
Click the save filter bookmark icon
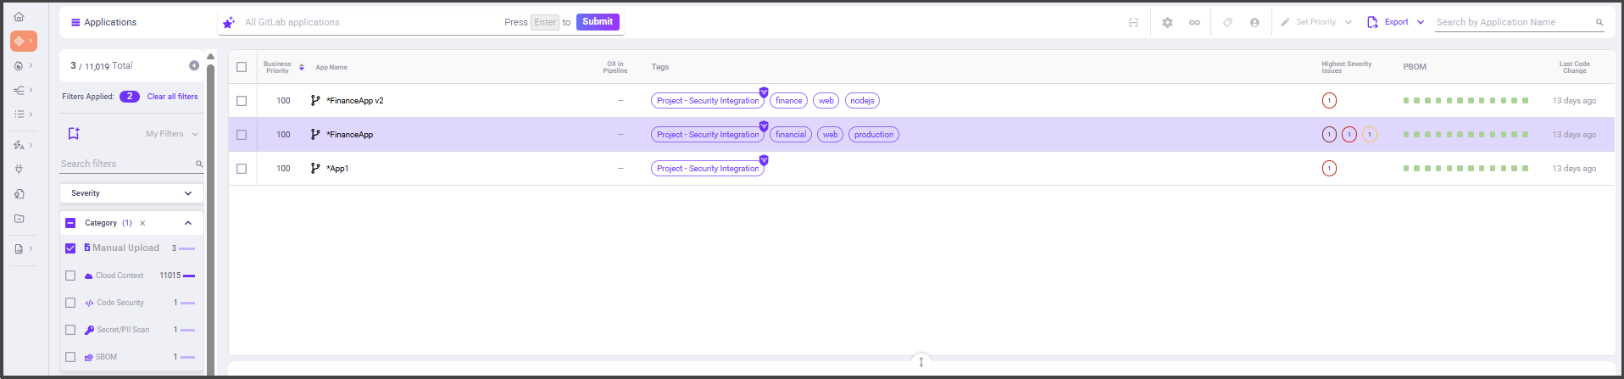74,134
